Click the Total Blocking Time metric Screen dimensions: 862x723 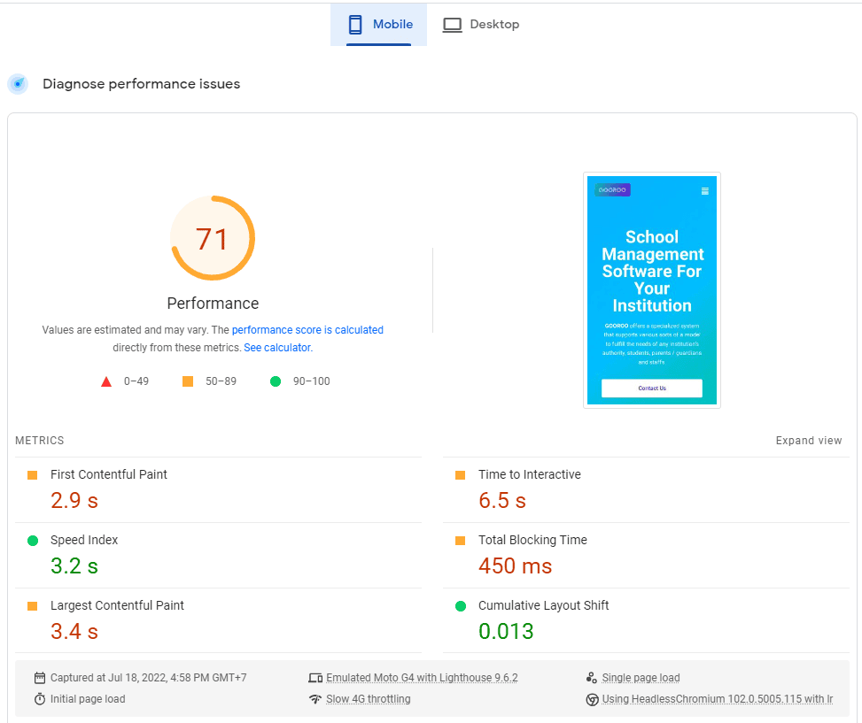click(532, 541)
